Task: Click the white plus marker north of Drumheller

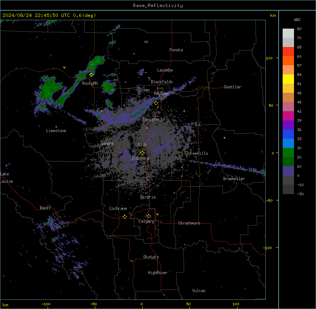Action: (x=224, y=138)
